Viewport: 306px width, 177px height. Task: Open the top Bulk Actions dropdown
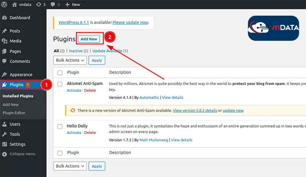click(x=70, y=60)
